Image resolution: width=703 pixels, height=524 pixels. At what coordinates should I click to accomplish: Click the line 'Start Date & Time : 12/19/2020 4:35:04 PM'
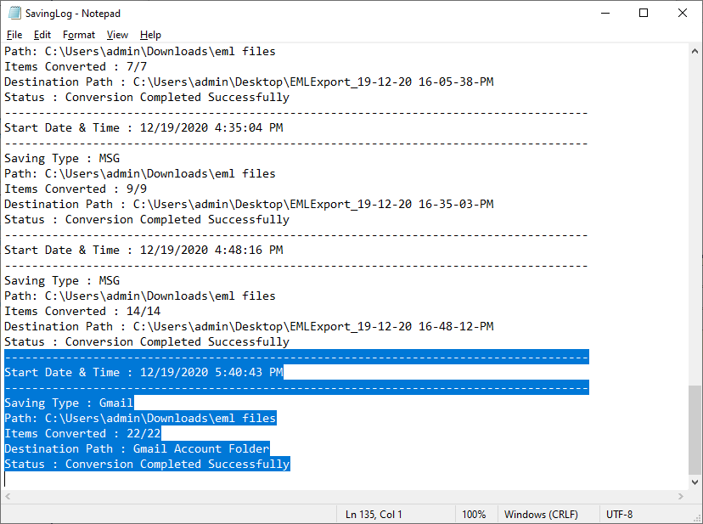click(x=143, y=127)
